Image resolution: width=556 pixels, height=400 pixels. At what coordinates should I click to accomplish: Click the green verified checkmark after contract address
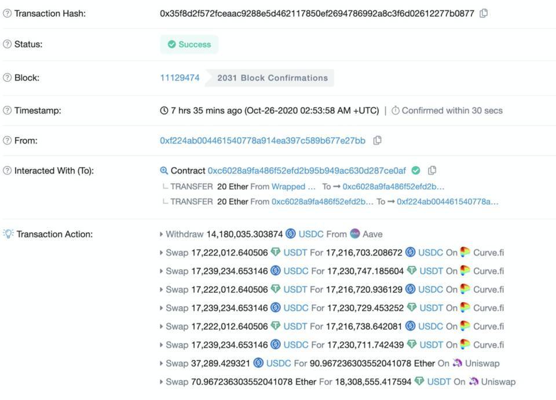pos(416,171)
